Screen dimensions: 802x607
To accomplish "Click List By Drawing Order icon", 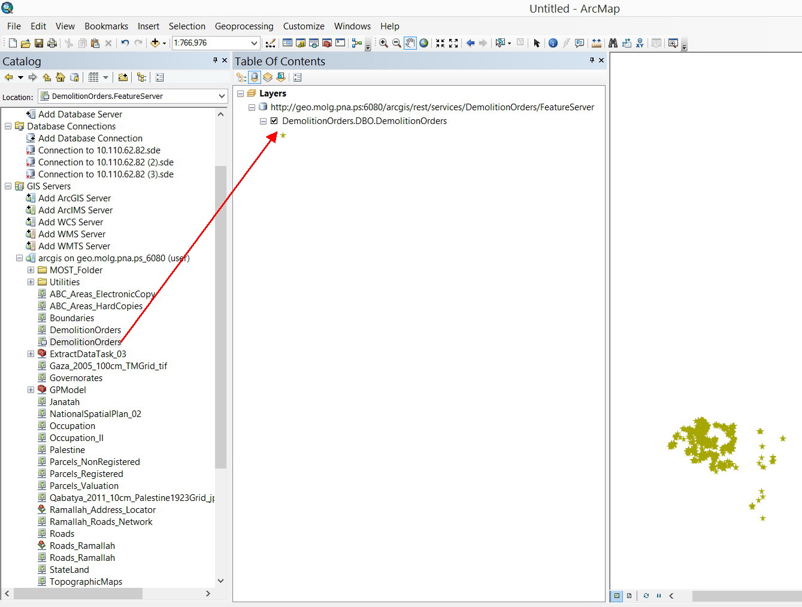I will [x=241, y=77].
